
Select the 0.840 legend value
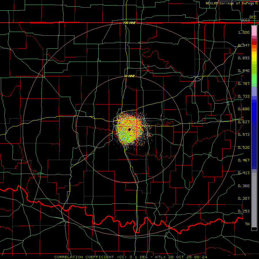coord(244,71)
